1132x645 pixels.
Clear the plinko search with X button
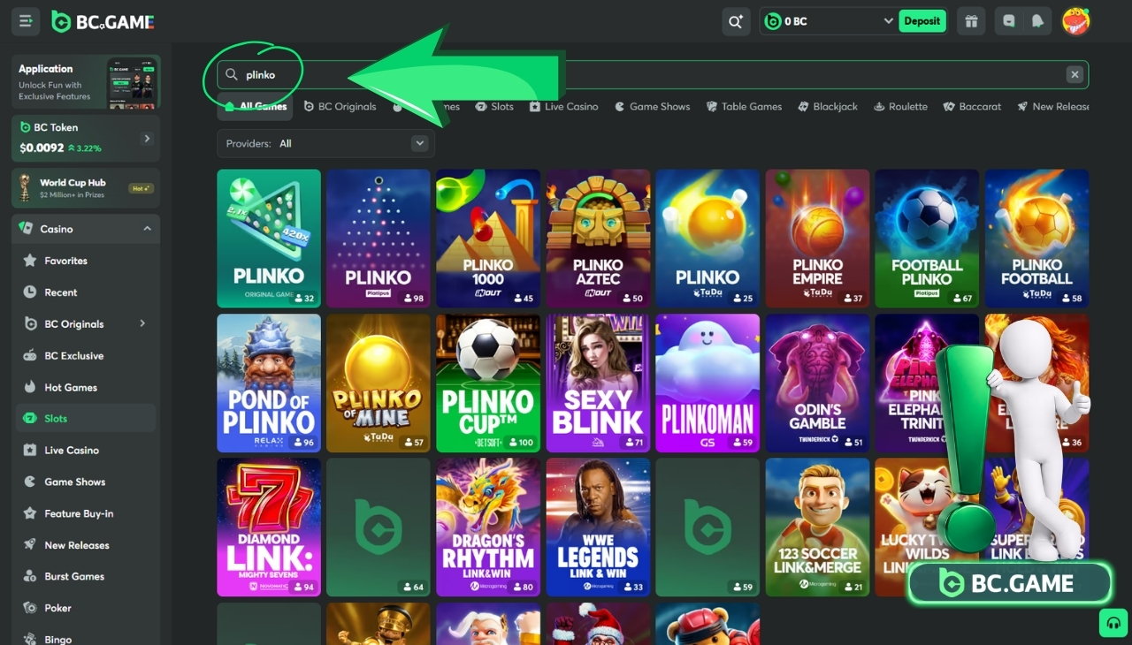[x=1075, y=75]
